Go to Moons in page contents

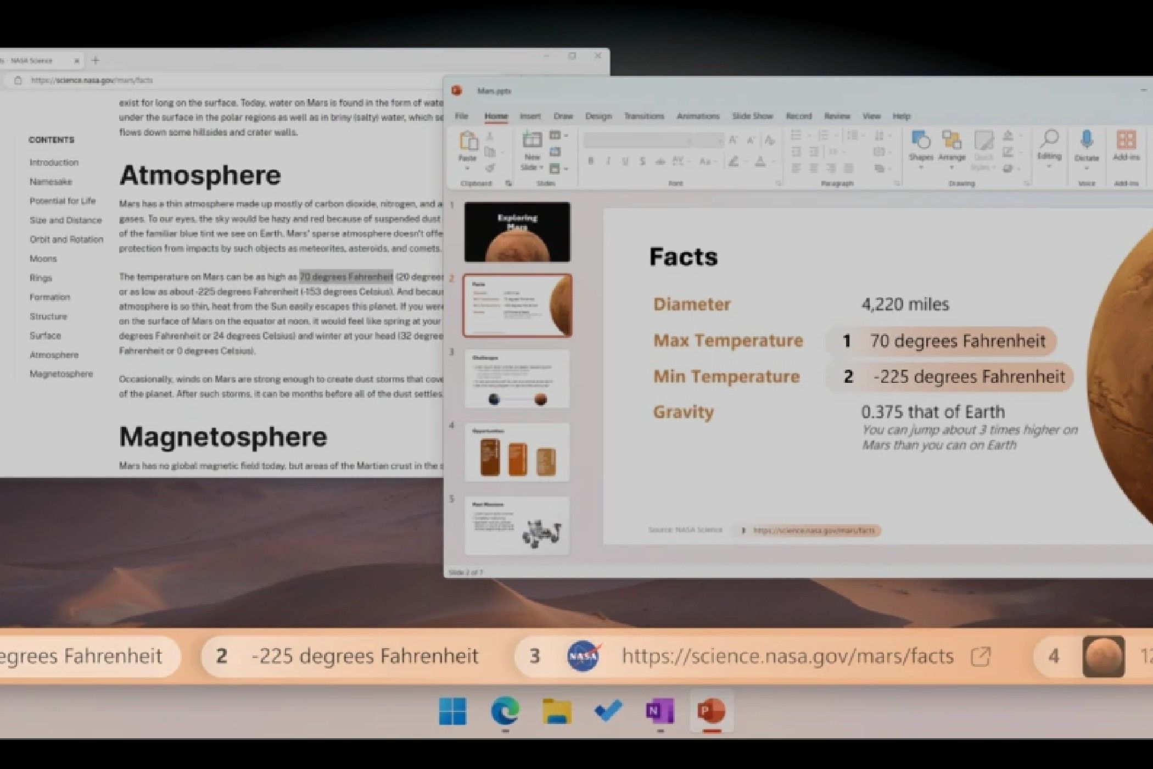(x=43, y=259)
